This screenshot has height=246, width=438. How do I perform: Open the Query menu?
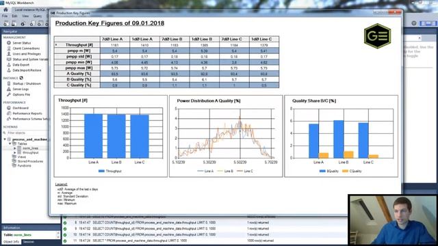[37, 16]
